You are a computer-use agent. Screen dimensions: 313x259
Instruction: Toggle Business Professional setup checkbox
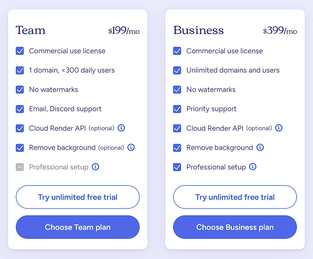(x=177, y=167)
